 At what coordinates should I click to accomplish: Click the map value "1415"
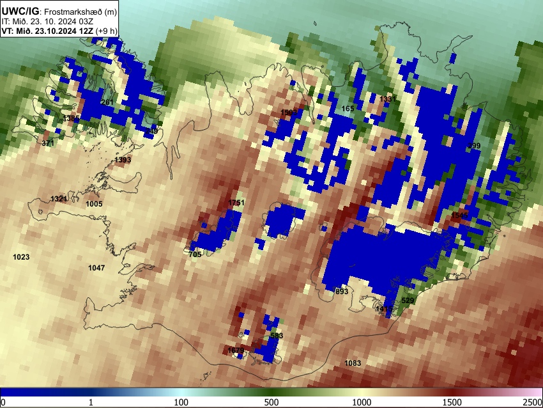tap(385, 308)
